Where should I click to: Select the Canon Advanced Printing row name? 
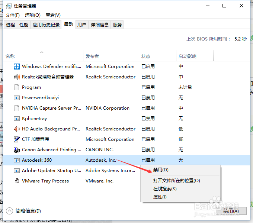click(51, 150)
